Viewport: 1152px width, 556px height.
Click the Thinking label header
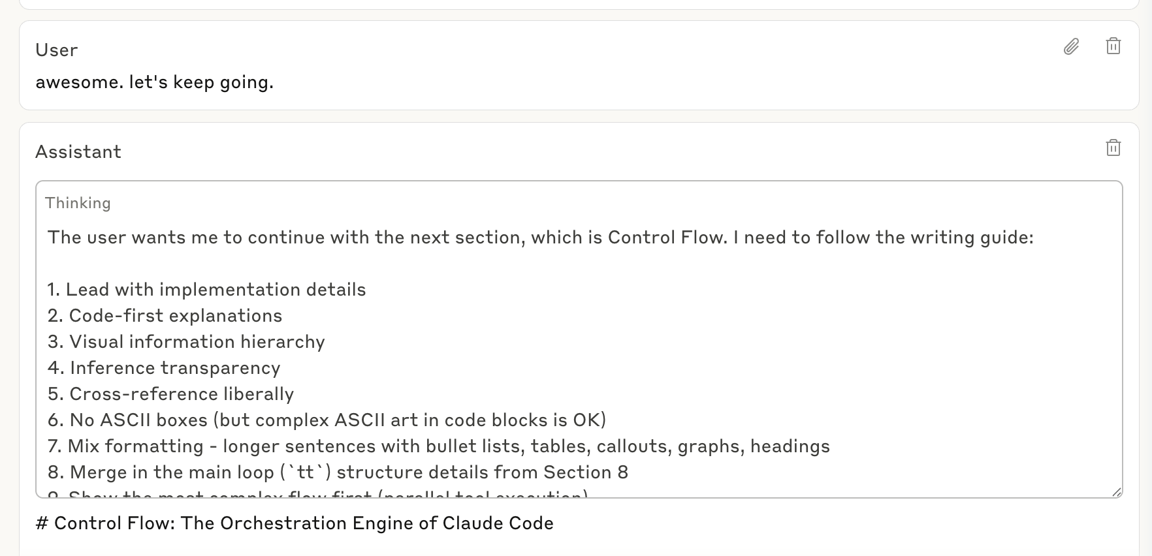coord(78,203)
